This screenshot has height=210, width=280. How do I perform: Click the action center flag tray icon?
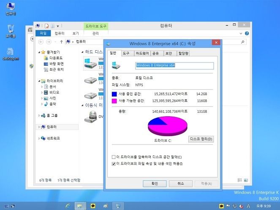click(x=228, y=206)
